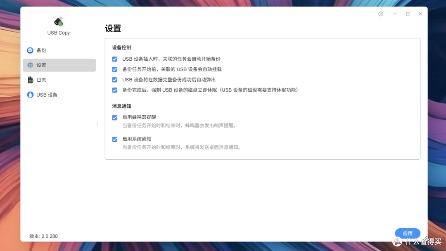Image resolution: width=446 pixels, height=251 pixels.
Task: Open the 备份 section
Action: [x=59, y=50]
